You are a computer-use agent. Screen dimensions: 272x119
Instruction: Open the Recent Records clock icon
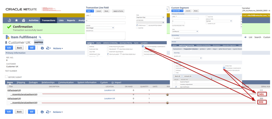(x=10, y=20)
